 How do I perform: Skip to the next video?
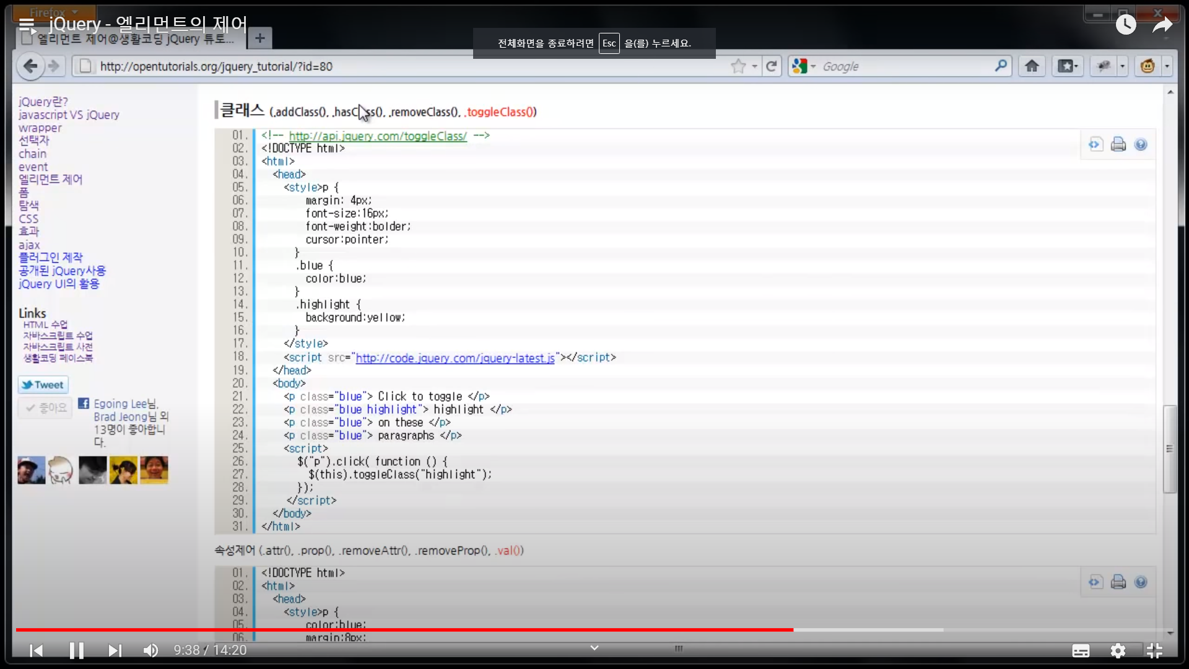(115, 650)
